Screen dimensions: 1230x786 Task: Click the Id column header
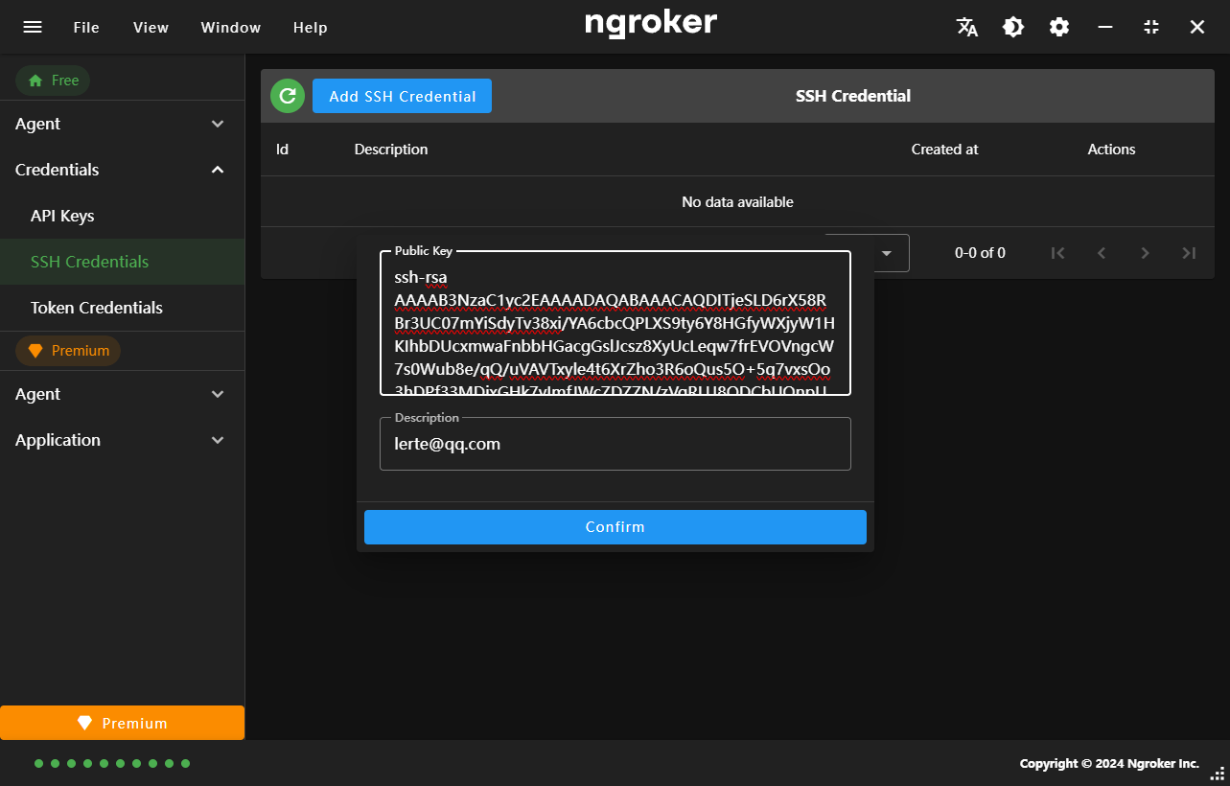pyautogui.click(x=283, y=150)
